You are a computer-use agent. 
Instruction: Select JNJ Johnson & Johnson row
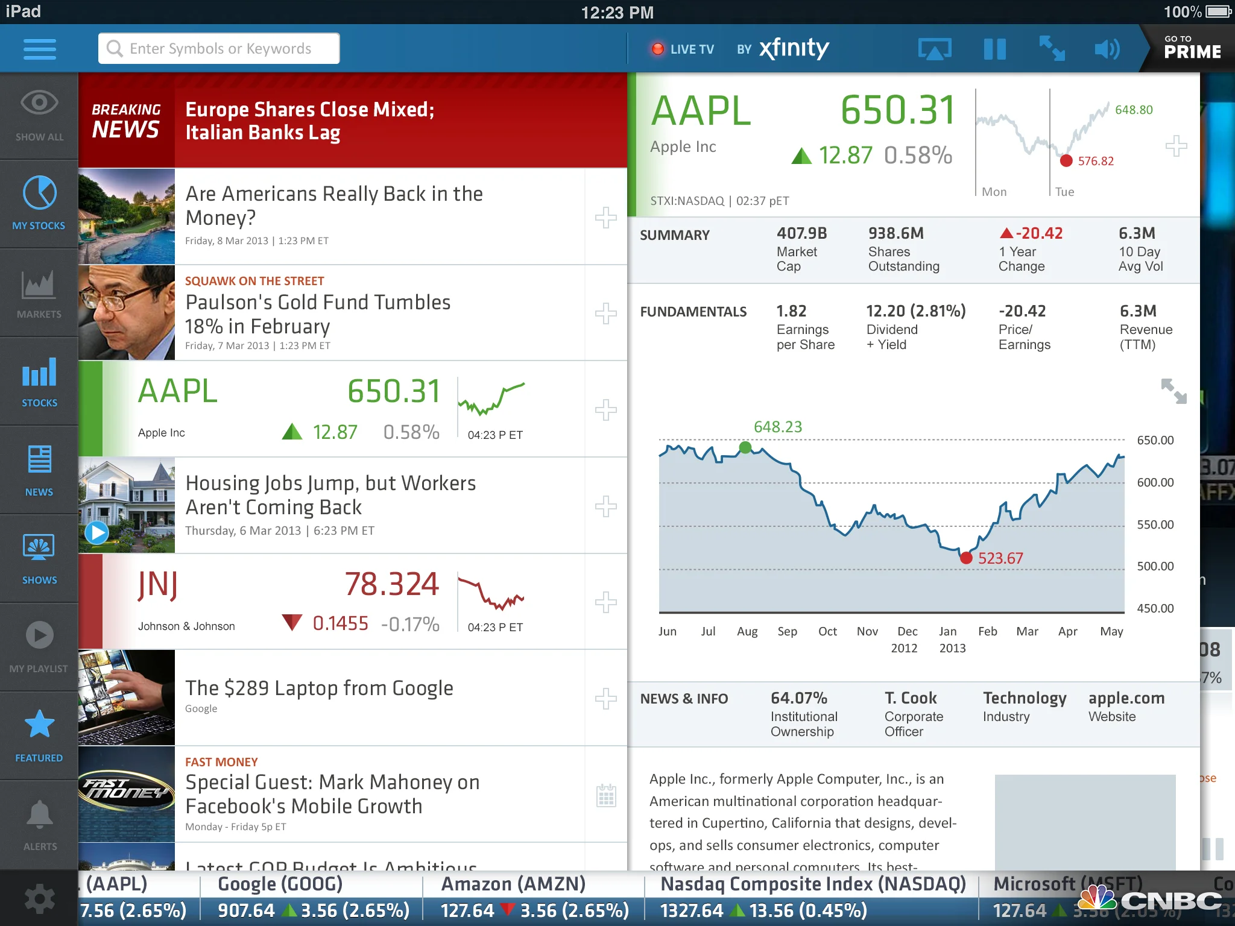click(x=353, y=602)
